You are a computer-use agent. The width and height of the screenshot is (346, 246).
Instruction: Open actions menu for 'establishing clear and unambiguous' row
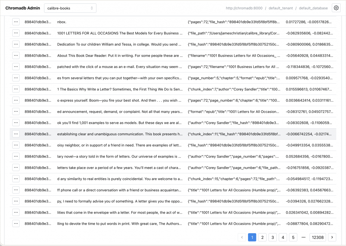click(16, 134)
